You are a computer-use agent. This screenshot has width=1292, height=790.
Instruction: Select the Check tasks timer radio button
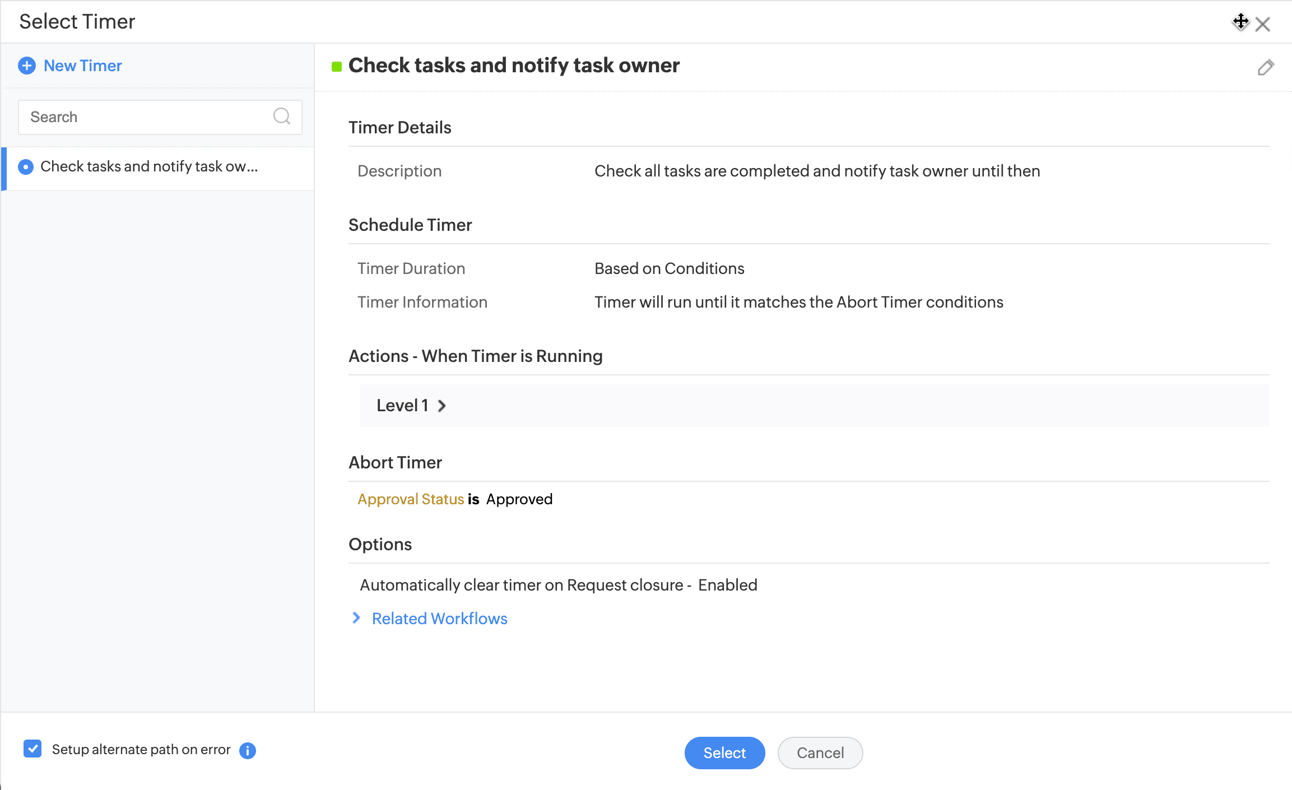26,167
